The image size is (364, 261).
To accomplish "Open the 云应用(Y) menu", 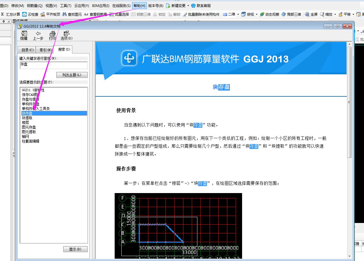I will (82, 6).
